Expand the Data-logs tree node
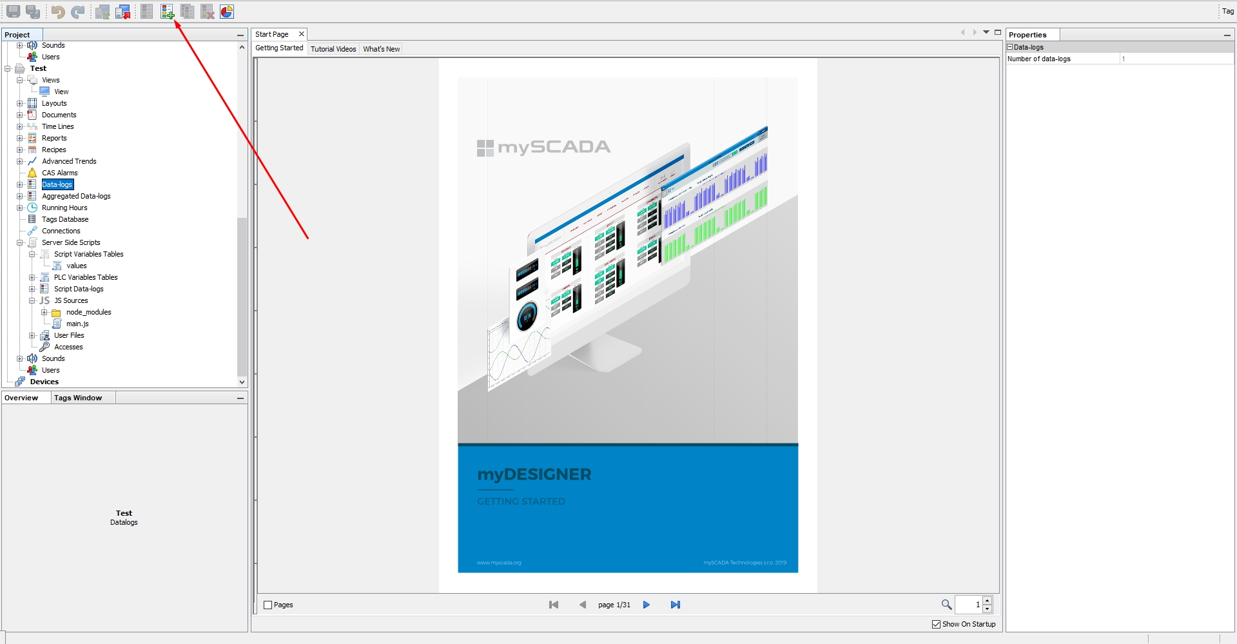Viewport: 1237px width, 644px height. (x=20, y=184)
